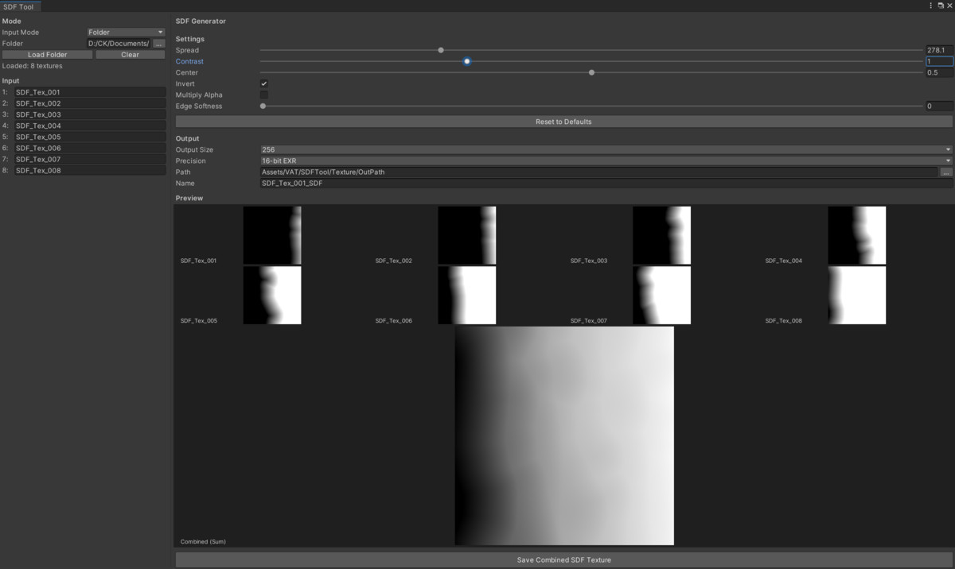
Task: Open the Precision dropdown showing 16-bit EXR
Action: tap(606, 161)
